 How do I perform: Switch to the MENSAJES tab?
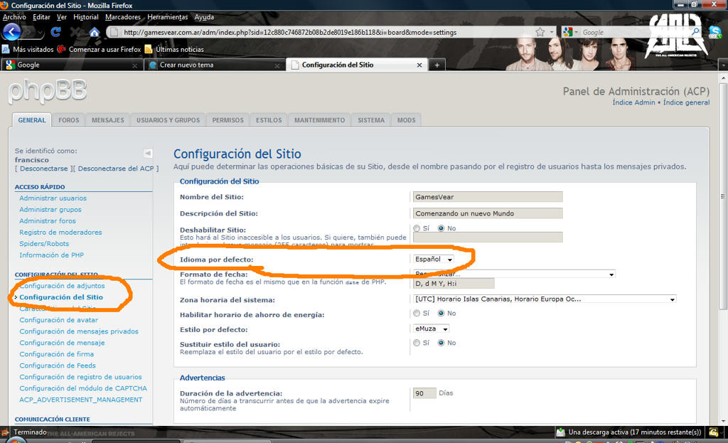coord(108,120)
